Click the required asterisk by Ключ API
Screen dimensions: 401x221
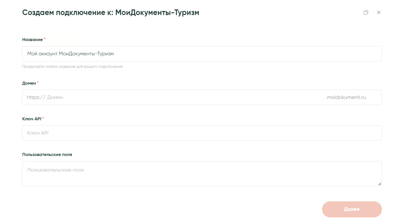click(43, 118)
